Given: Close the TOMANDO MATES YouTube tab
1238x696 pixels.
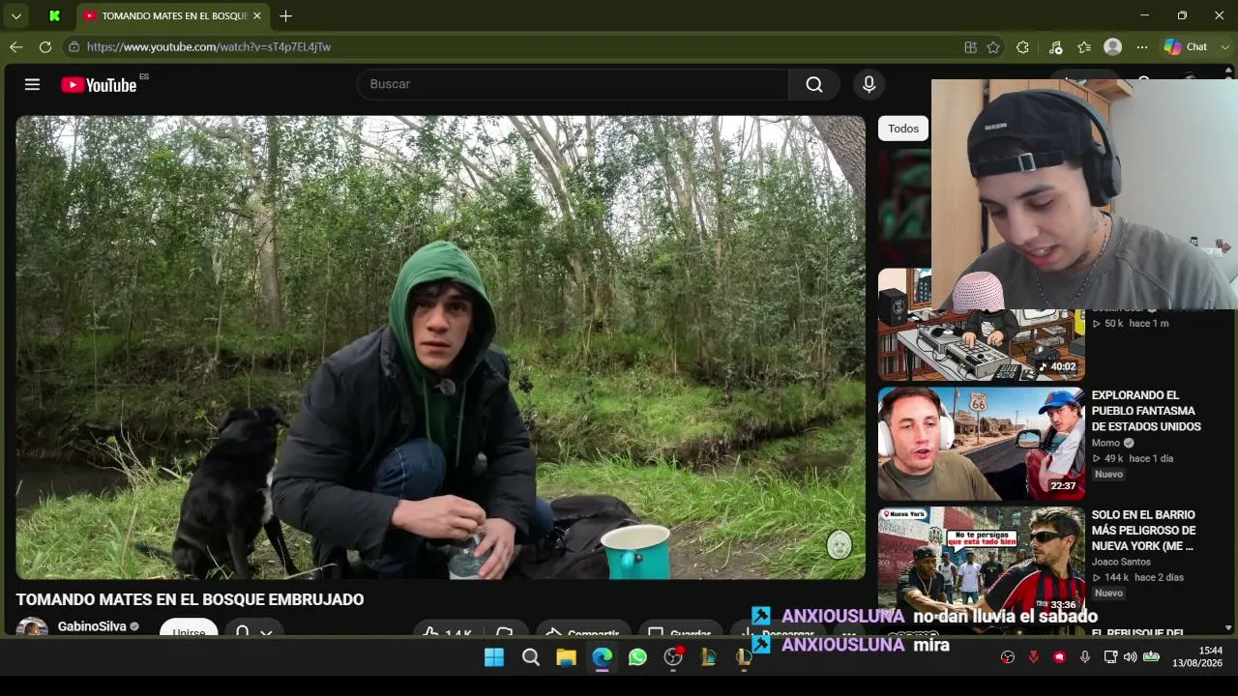Looking at the screenshot, I should pyautogui.click(x=258, y=15).
